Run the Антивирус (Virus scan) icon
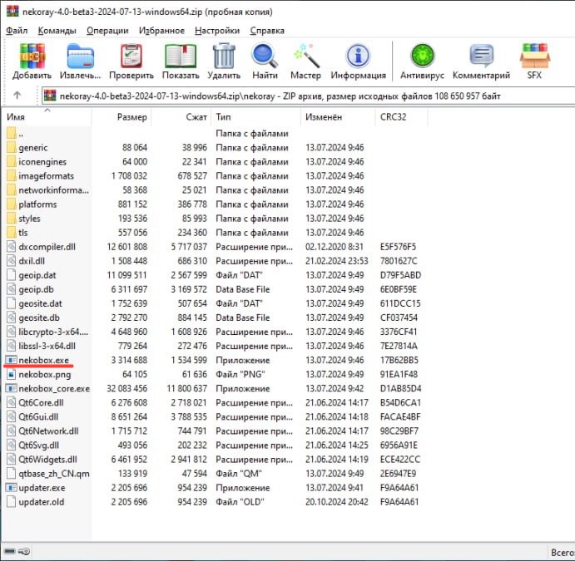This screenshot has width=575, height=561. [x=422, y=56]
